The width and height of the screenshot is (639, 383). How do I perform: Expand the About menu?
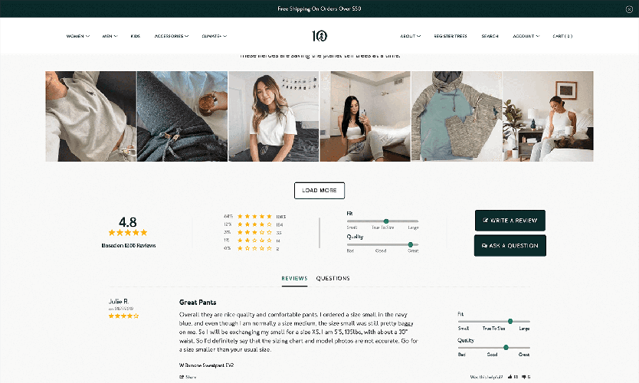(411, 36)
